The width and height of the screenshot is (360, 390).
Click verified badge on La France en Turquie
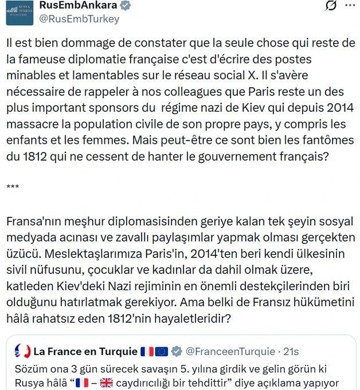coord(175,351)
